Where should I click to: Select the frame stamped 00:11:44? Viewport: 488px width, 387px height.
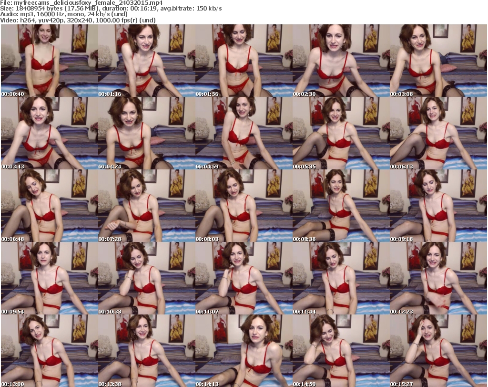pyautogui.click(x=341, y=279)
